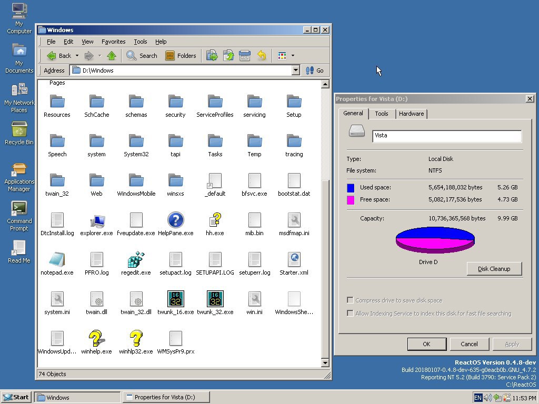Click Cancel in the Properties dialog
Image resolution: width=539 pixels, height=404 pixels.
click(469, 344)
